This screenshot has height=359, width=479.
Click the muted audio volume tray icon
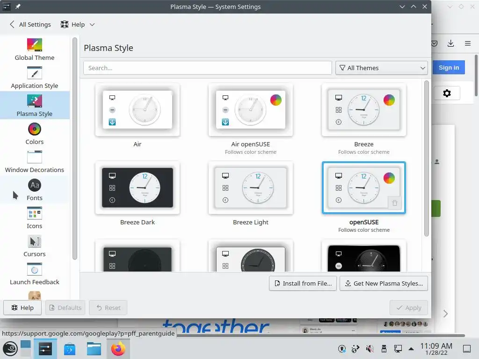pos(370,349)
